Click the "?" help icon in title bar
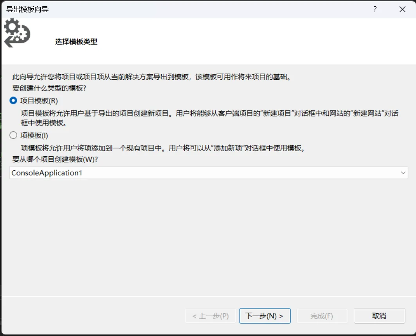 [x=375, y=9]
